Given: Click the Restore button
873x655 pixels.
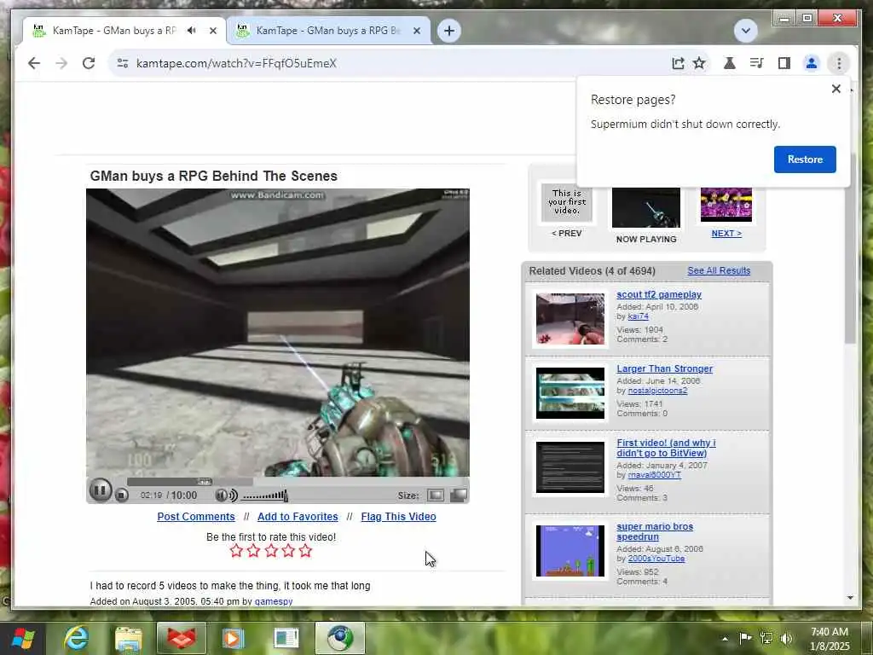Looking at the screenshot, I should (x=805, y=159).
